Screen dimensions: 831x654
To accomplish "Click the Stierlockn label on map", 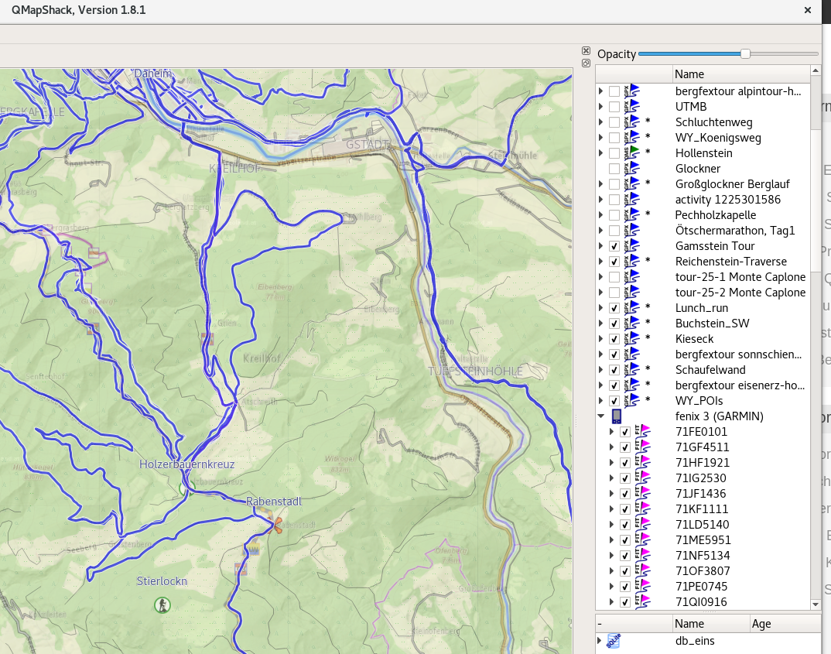I will tap(162, 581).
